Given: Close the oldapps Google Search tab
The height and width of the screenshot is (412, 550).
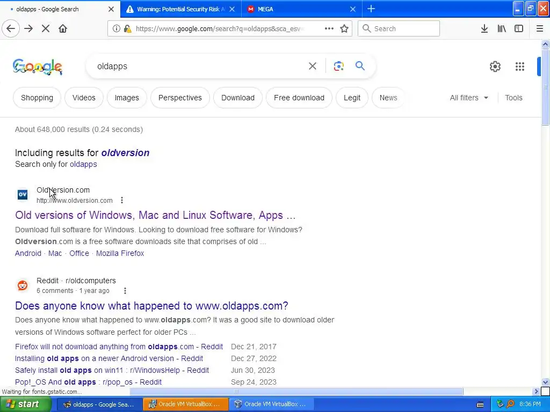Looking at the screenshot, I should [x=111, y=9].
